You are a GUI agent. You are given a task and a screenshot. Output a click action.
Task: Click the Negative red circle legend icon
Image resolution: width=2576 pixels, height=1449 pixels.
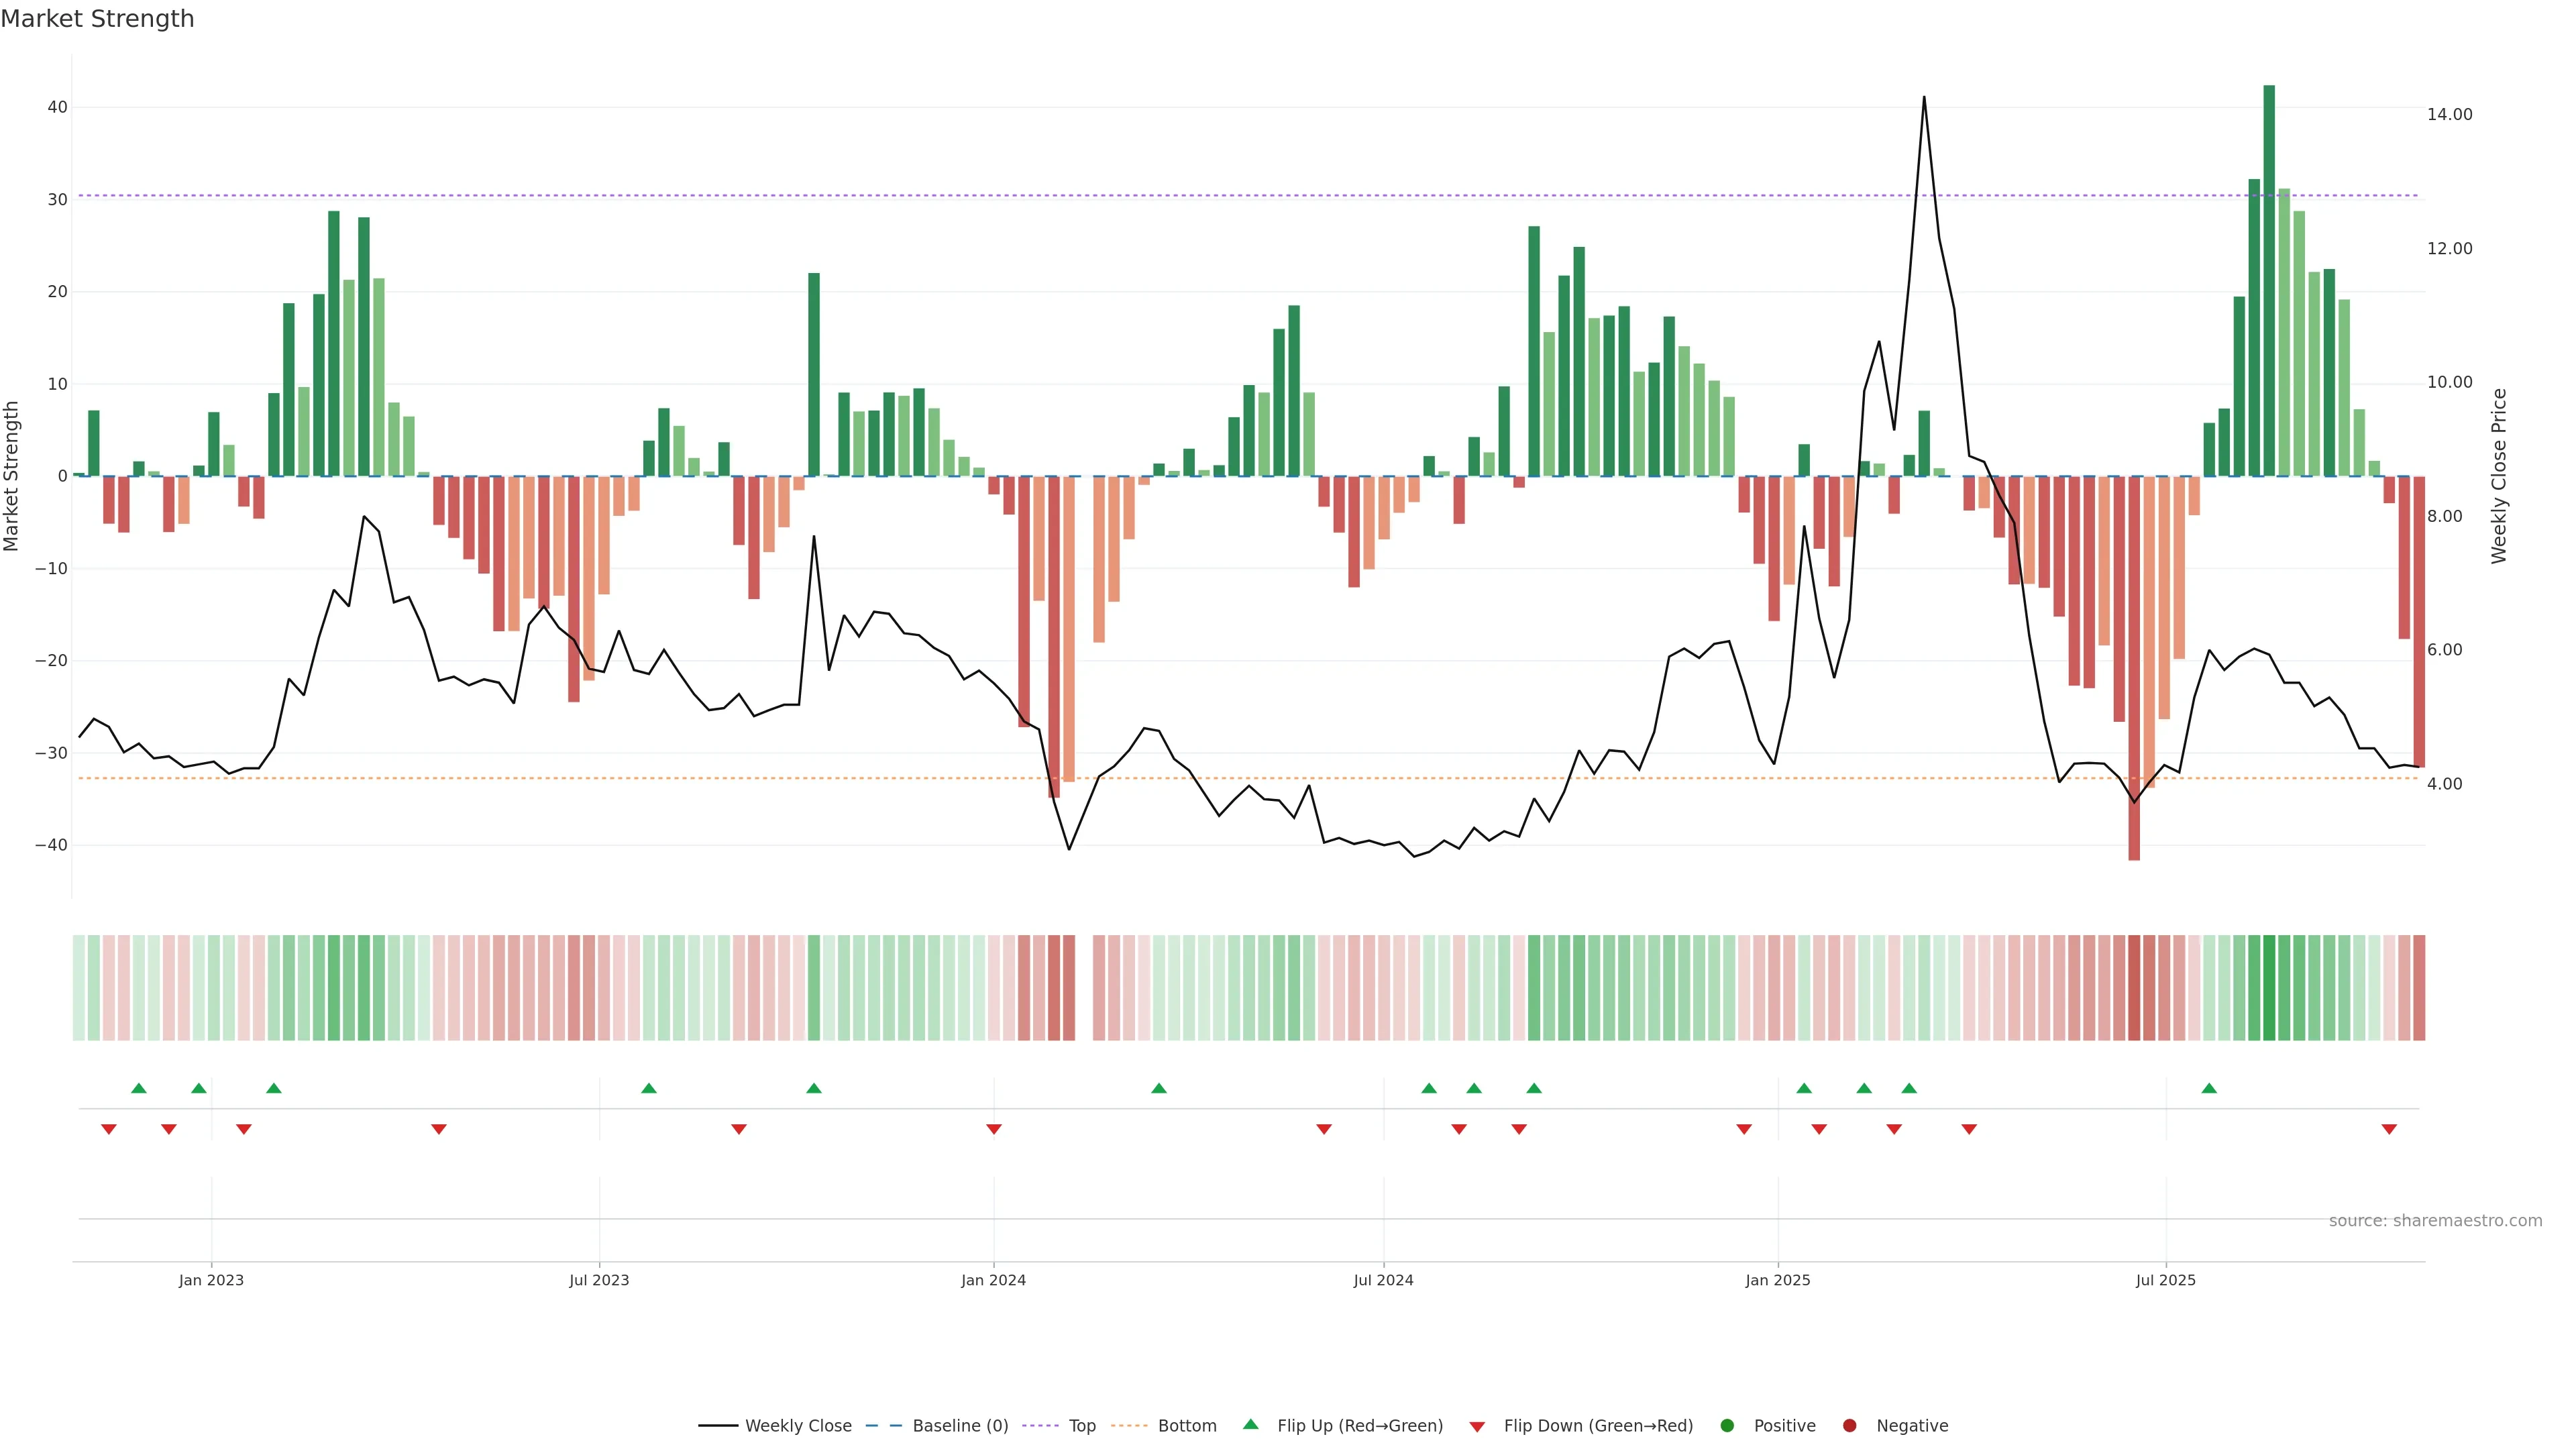coord(1849,1425)
